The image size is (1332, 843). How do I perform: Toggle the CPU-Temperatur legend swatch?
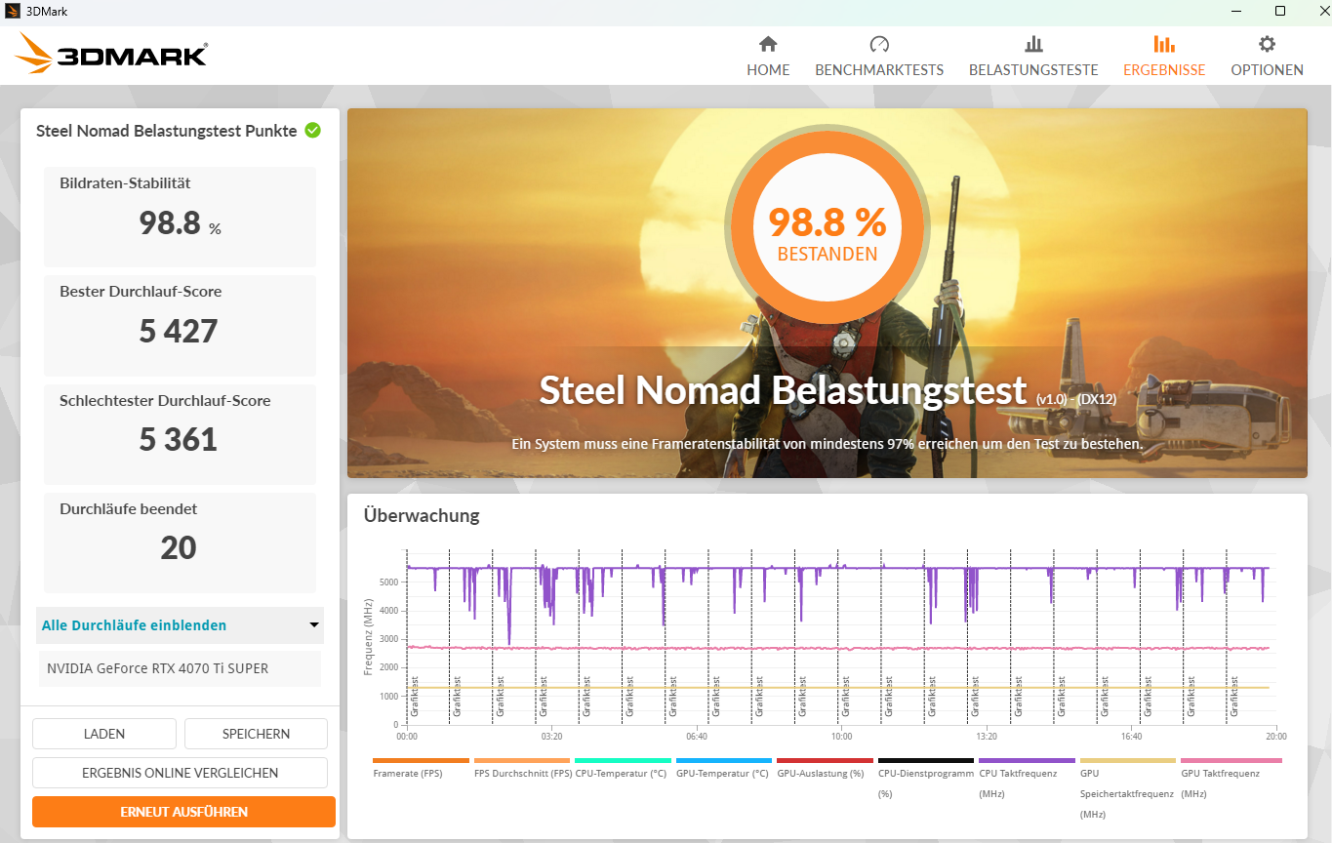coord(623,760)
